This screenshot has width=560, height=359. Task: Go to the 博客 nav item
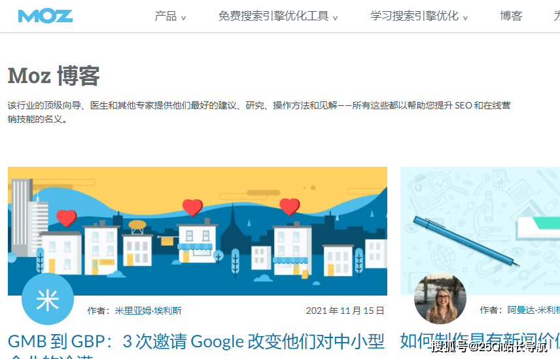(511, 16)
